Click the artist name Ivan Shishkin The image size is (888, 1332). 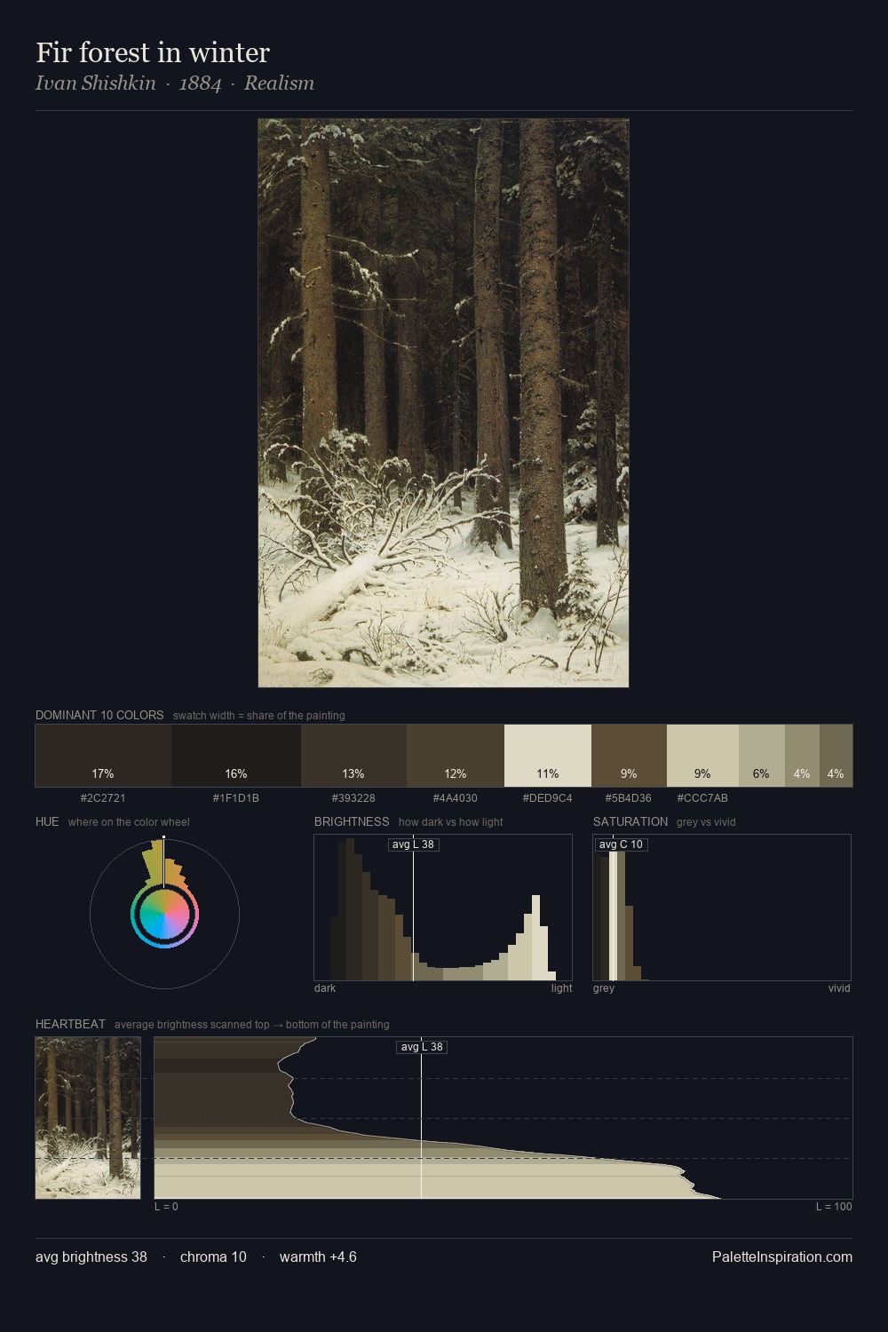tap(96, 83)
